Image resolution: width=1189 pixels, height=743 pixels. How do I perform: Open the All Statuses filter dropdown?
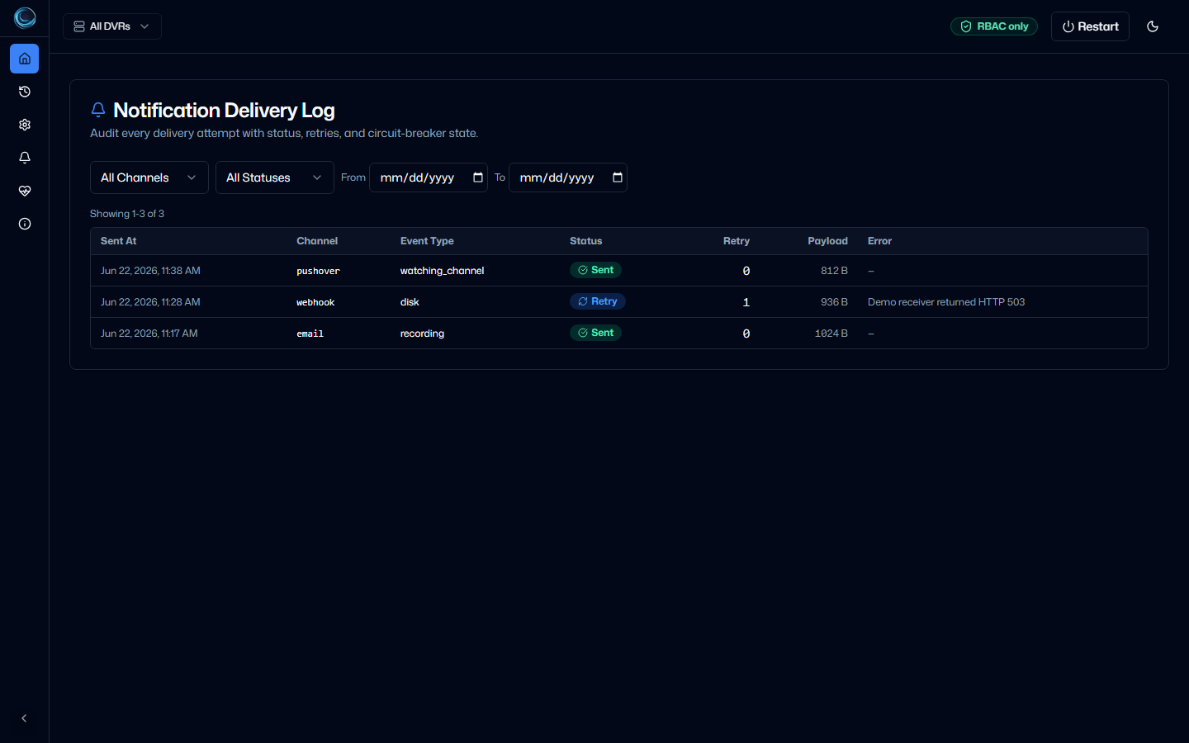click(275, 177)
